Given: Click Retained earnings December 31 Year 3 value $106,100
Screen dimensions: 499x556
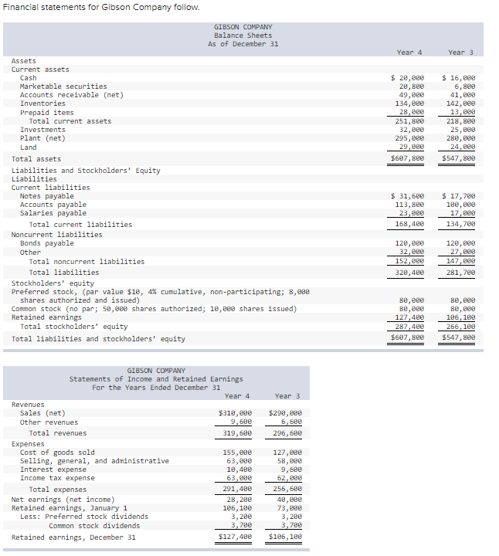Looking at the screenshot, I should coord(286,537).
